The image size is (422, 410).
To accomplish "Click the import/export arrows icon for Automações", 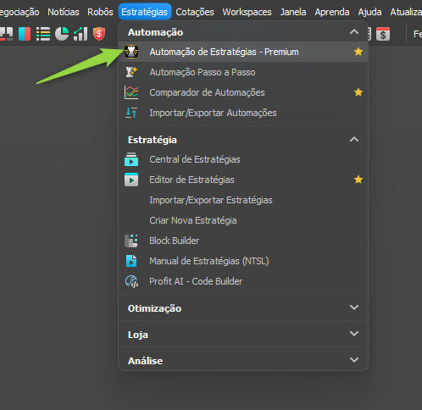I will tap(131, 113).
